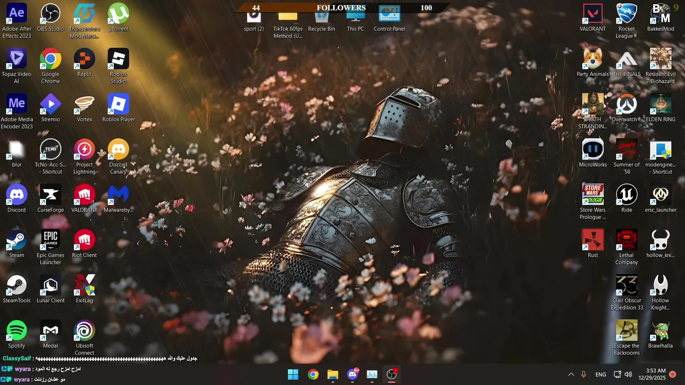Open the ExitLag desktop icon
685x385 pixels.
[x=84, y=290]
